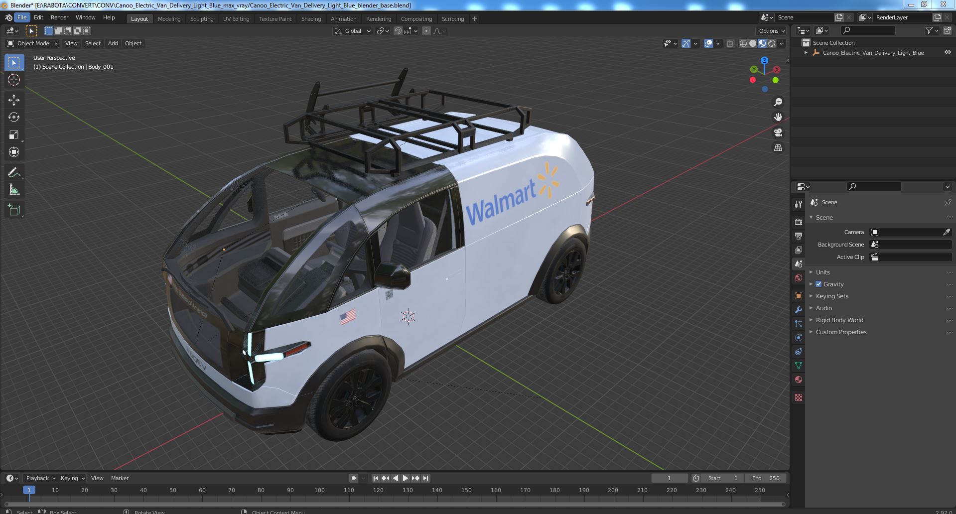This screenshot has height=514, width=956.
Task: Switch to Solid viewport shading
Action: (x=753, y=43)
